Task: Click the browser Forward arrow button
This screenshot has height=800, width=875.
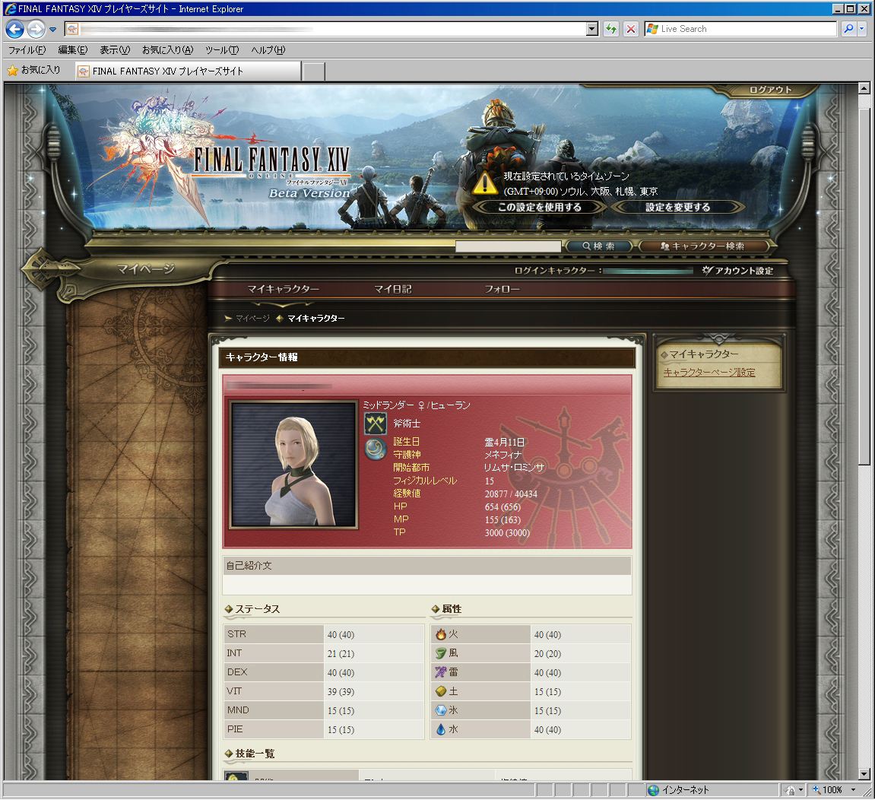Action: [x=36, y=29]
